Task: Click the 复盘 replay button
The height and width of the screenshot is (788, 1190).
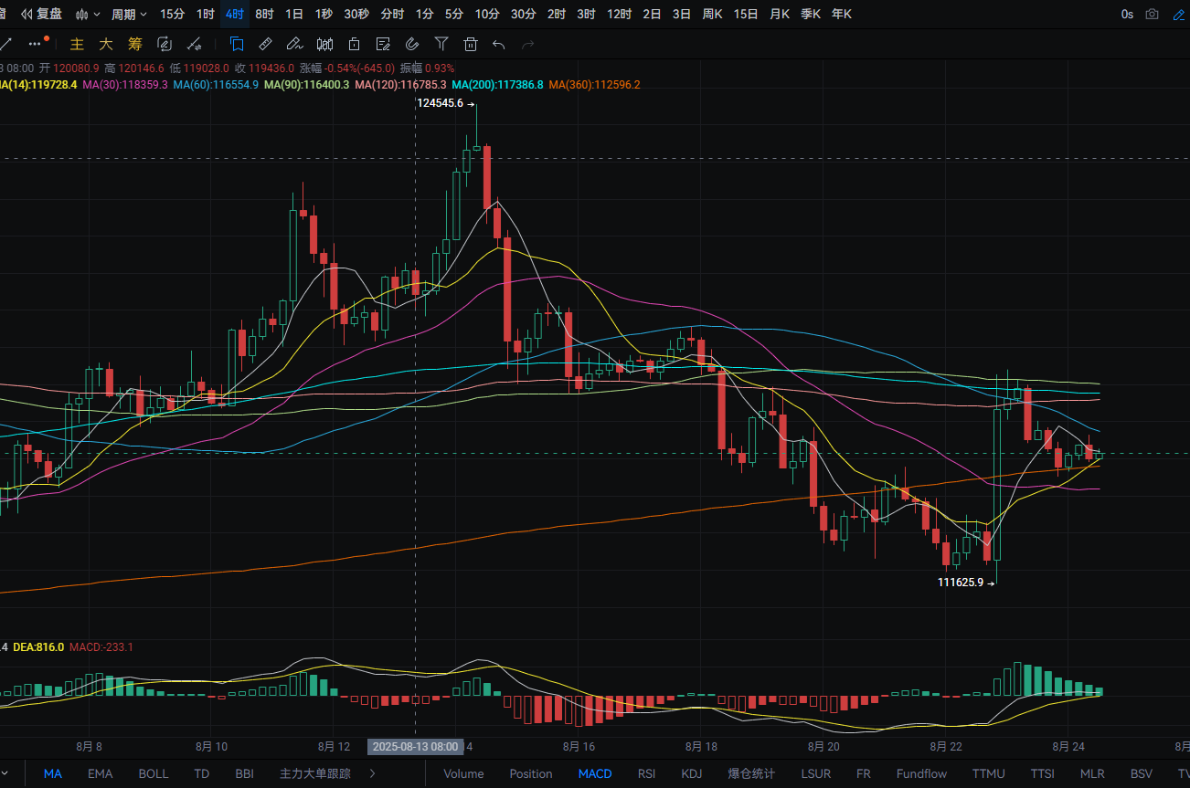Action: click(x=42, y=14)
